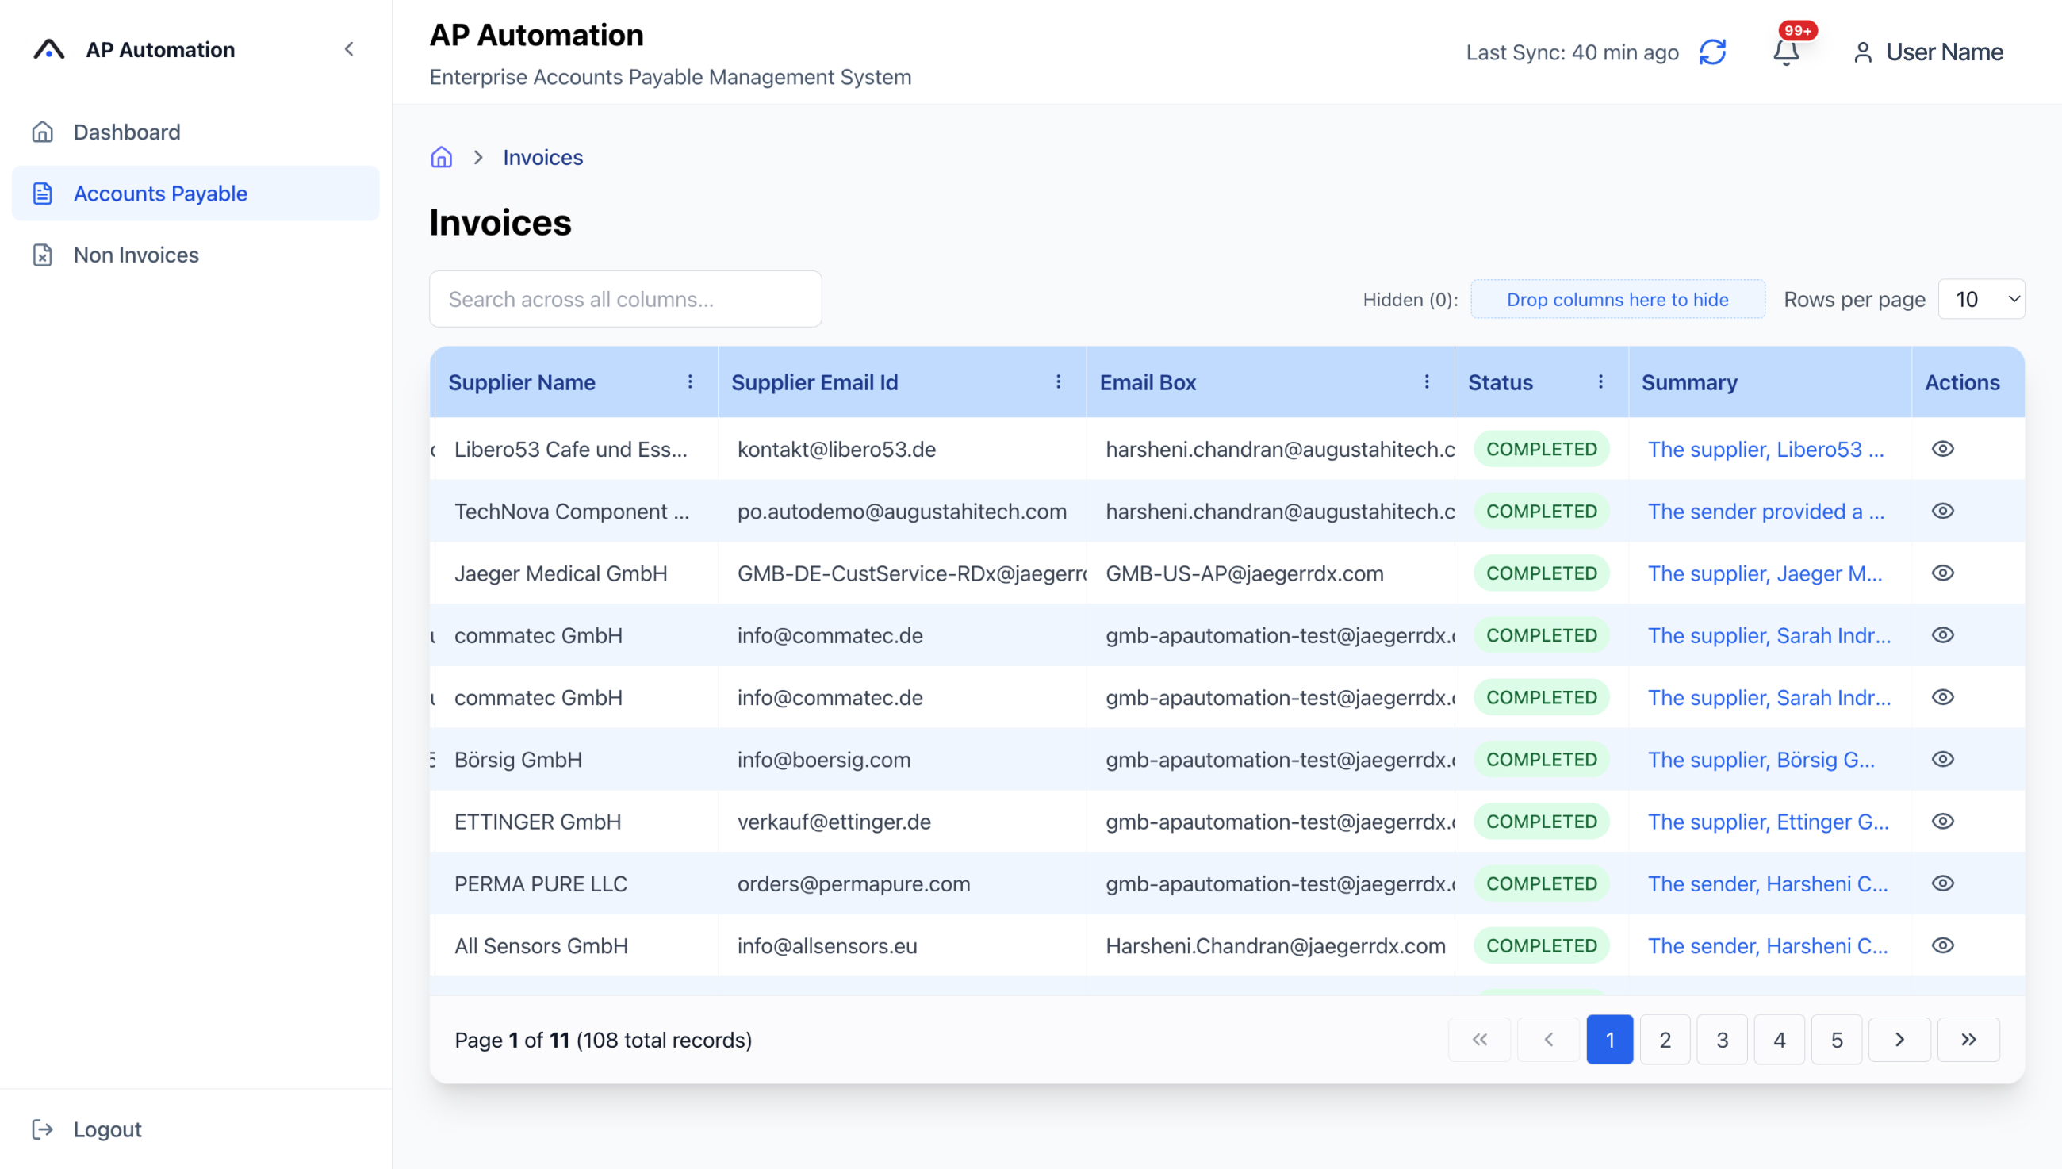This screenshot has height=1169, width=2062.
Task: Switch to the Accounts Payable section
Action: (159, 193)
